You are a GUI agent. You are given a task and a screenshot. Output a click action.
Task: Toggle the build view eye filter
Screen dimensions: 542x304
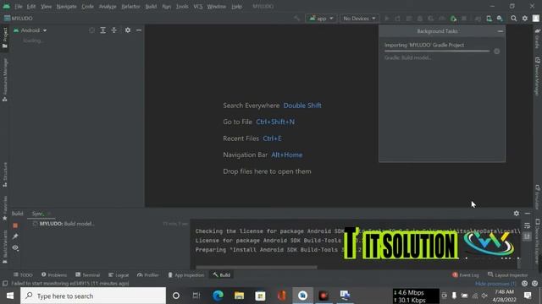[x=15, y=247]
